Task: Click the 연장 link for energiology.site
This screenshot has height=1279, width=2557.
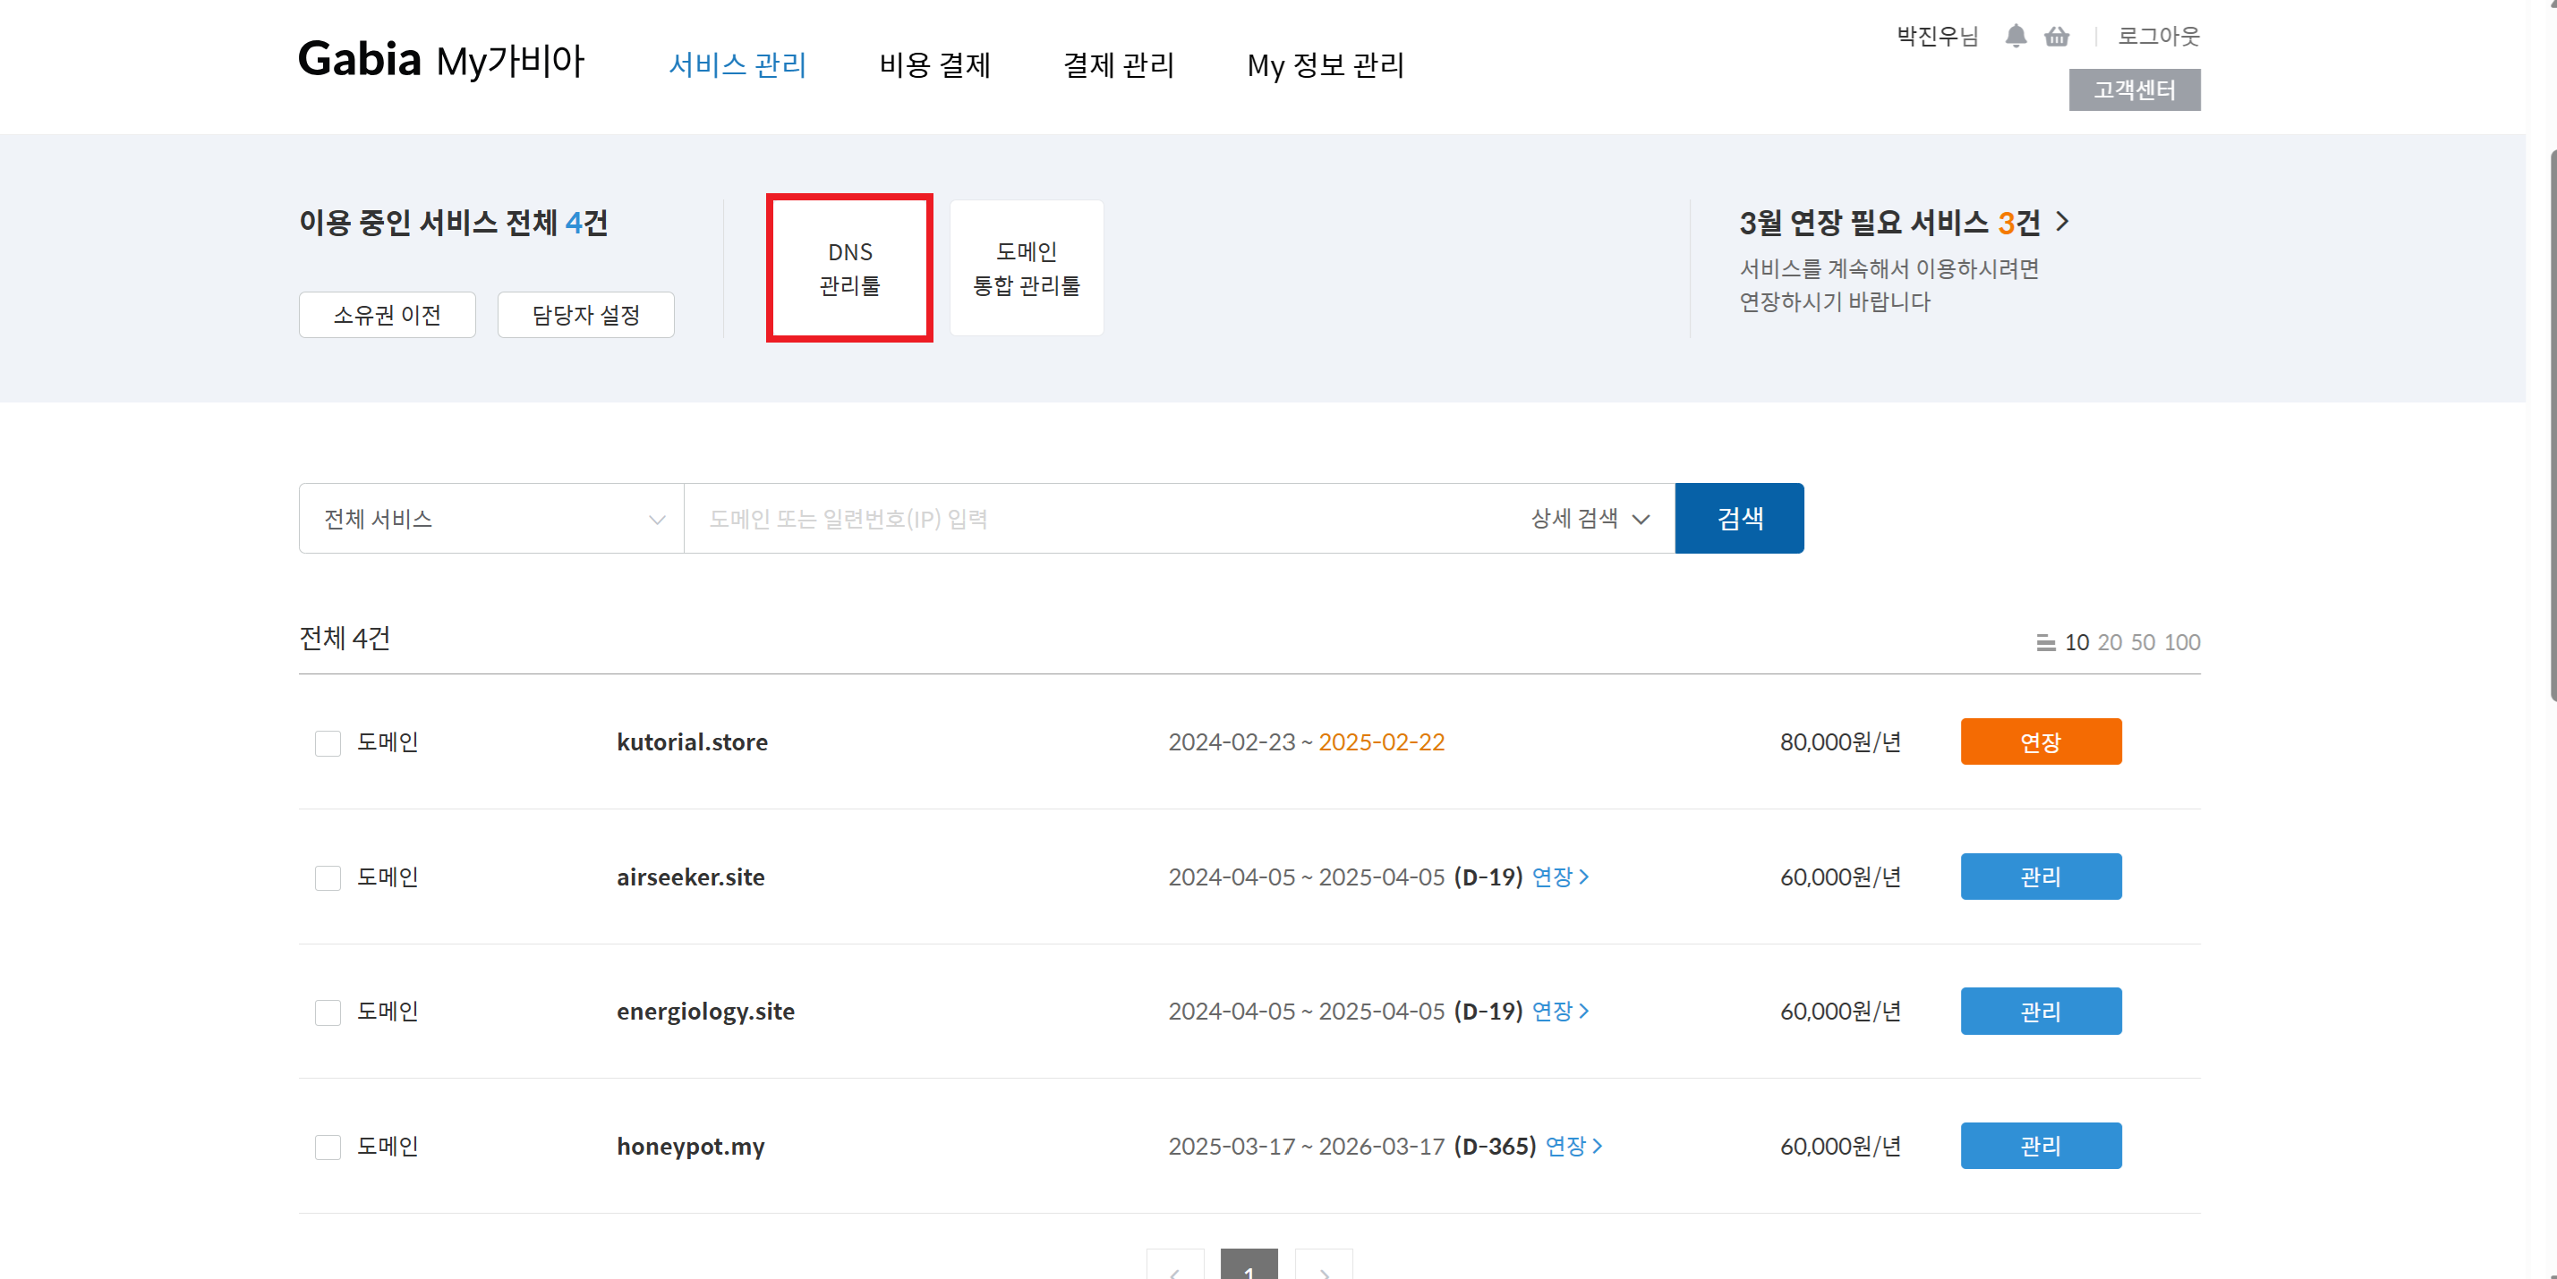Action: (1559, 1011)
